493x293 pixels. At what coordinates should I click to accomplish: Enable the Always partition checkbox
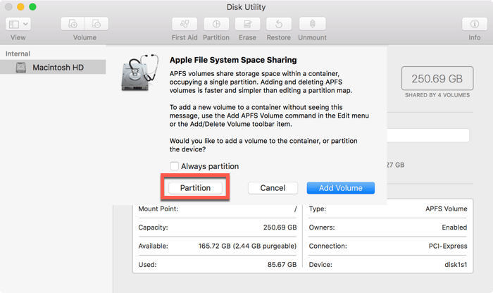pos(174,166)
